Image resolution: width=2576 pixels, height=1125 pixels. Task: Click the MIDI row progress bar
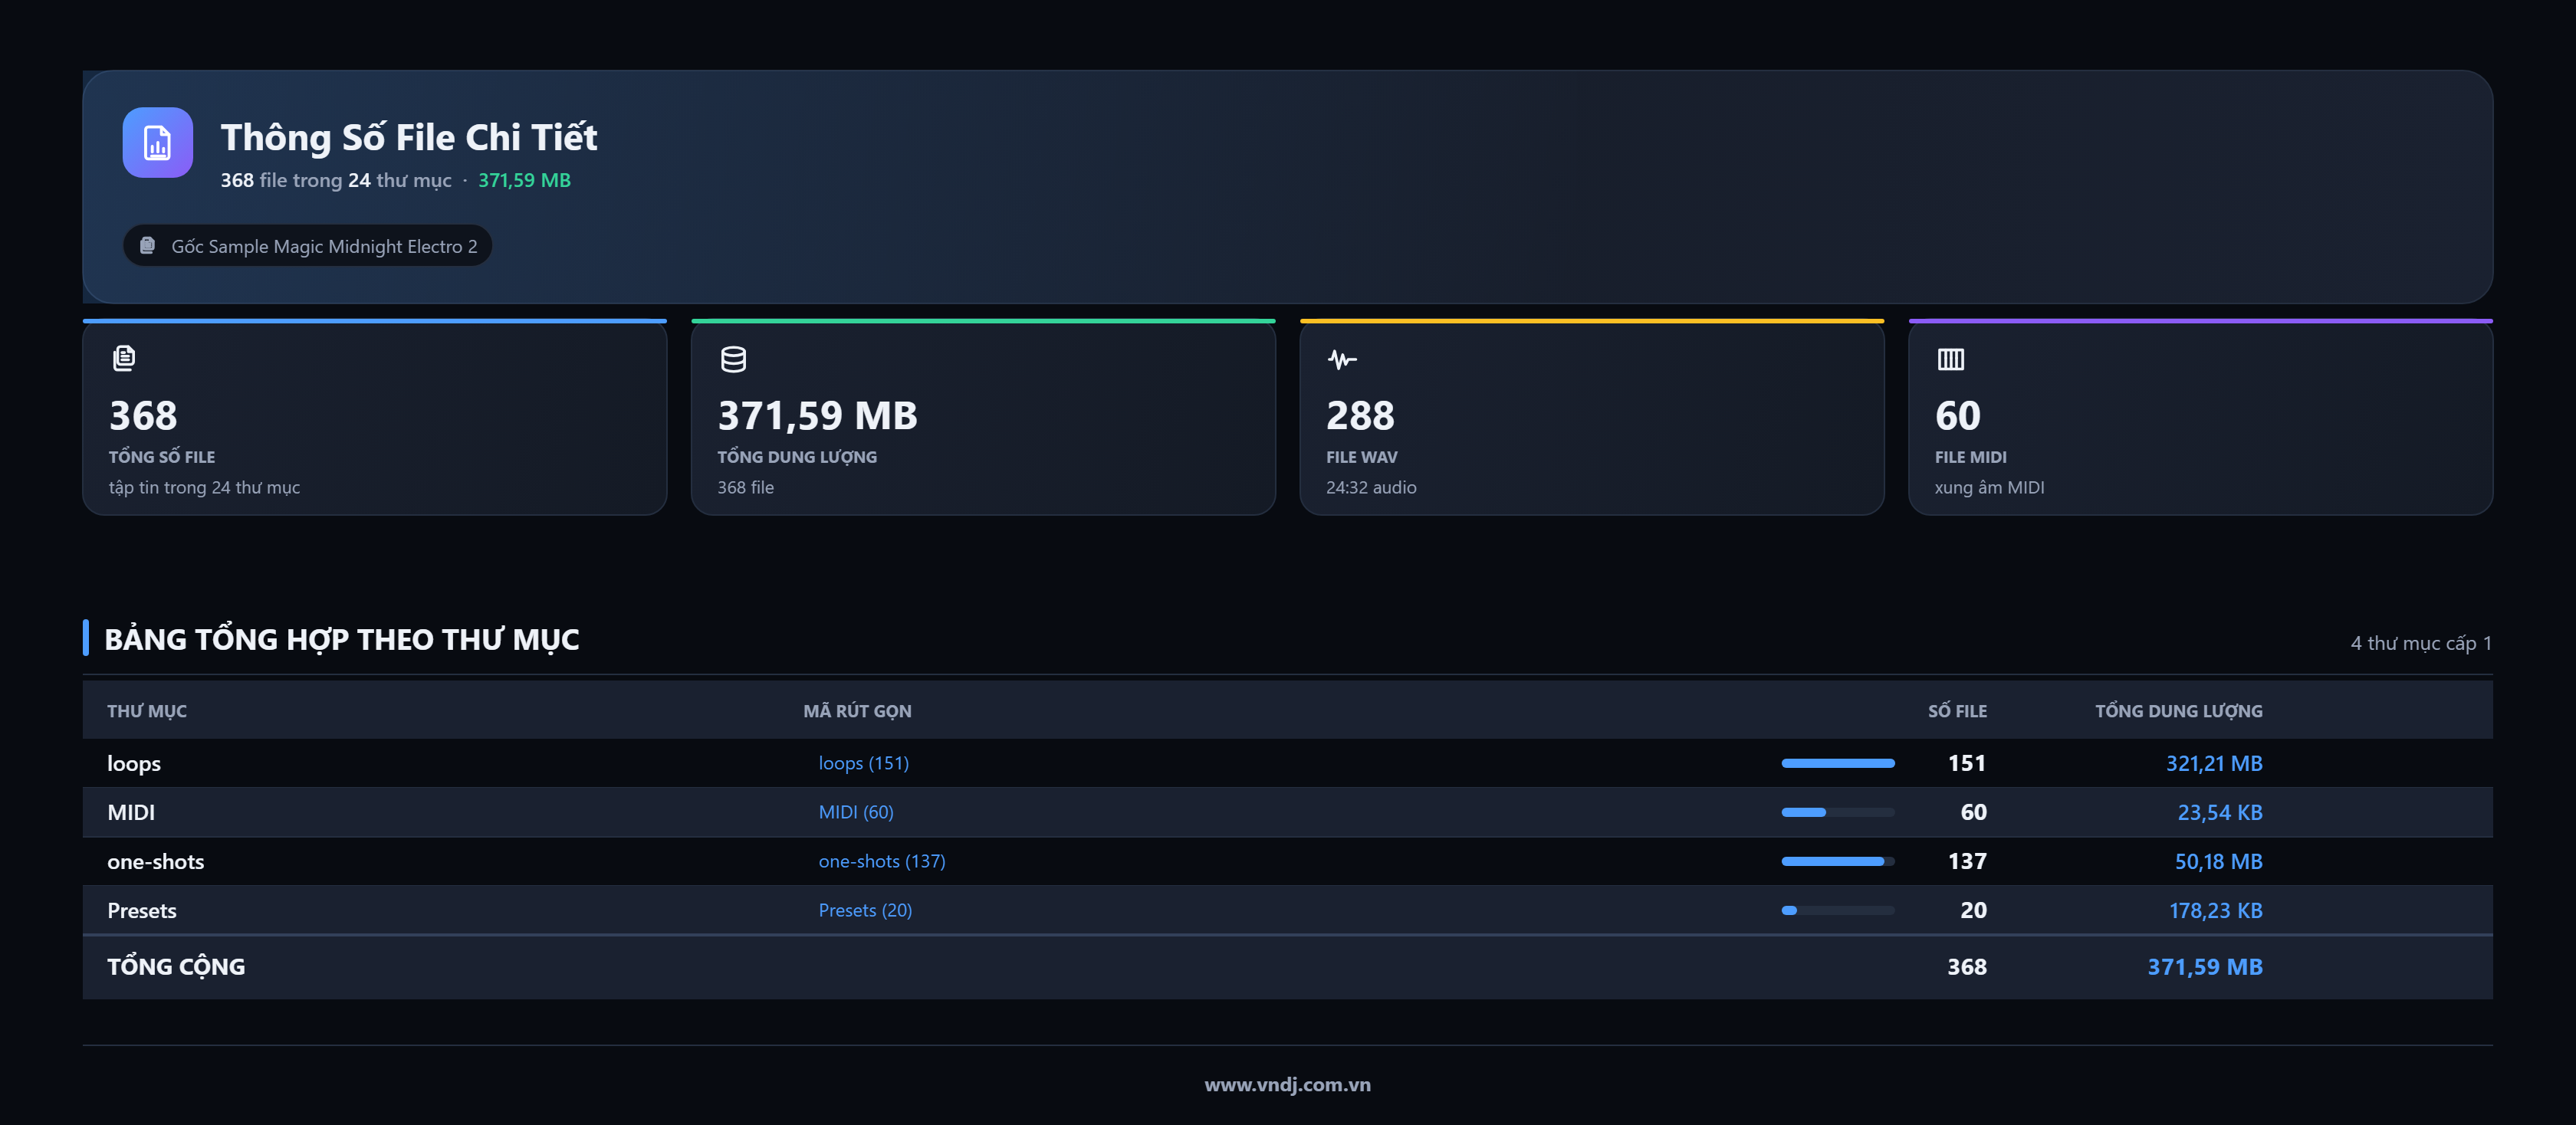(x=1837, y=812)
